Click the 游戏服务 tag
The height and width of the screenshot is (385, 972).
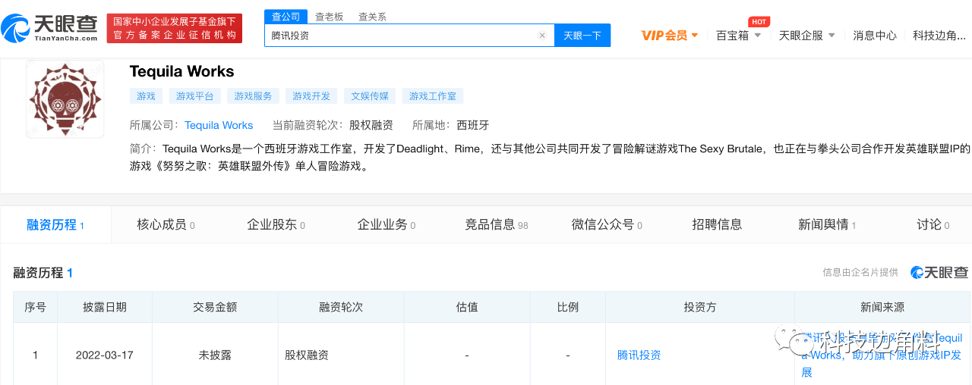tap(253, 96)
